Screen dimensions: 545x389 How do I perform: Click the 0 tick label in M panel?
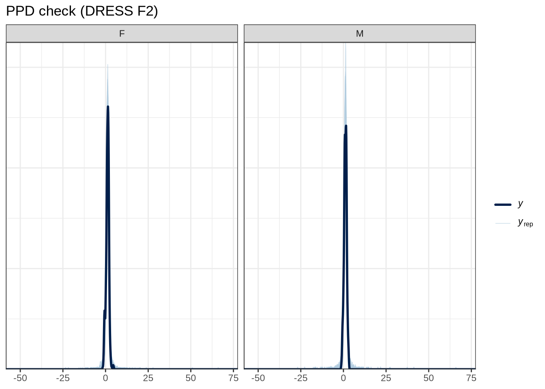(343, 378)
